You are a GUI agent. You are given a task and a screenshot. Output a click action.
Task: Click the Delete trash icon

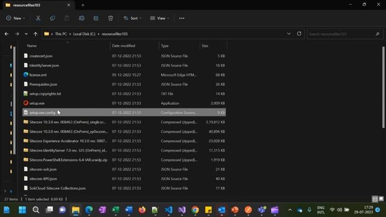click(x=110, y=18)
